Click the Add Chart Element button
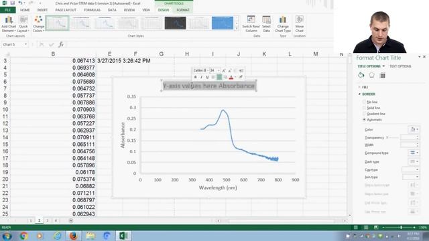429x241 pixels. tap(9, 24)
